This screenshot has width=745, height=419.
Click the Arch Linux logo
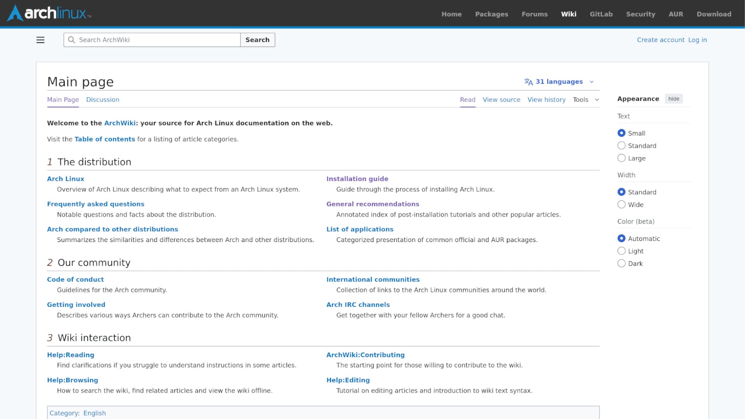tap(49, 13)
